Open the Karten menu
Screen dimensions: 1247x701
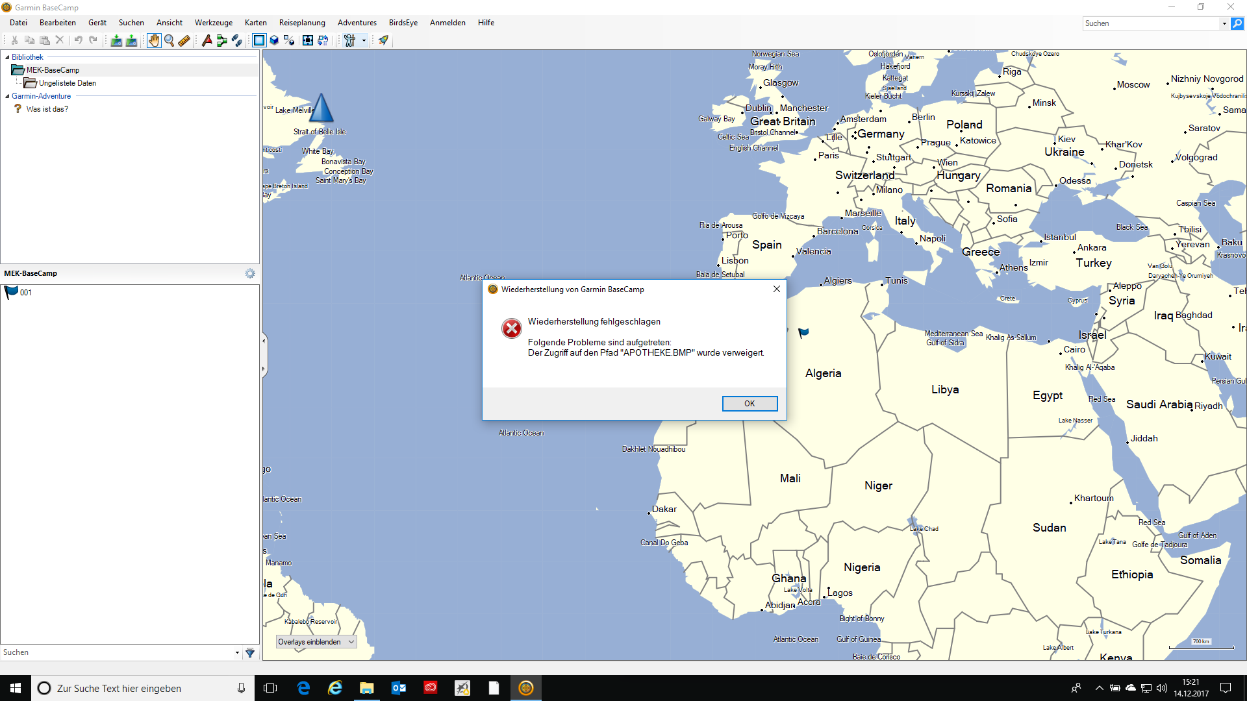(255, 23)
